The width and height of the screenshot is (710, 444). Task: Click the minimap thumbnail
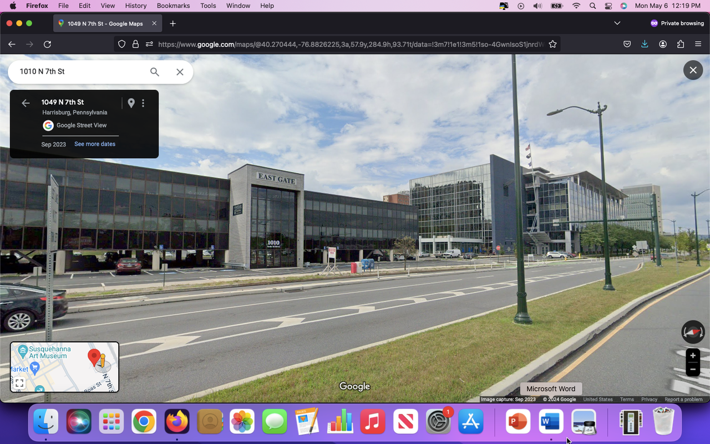click(x=64, y=367)
